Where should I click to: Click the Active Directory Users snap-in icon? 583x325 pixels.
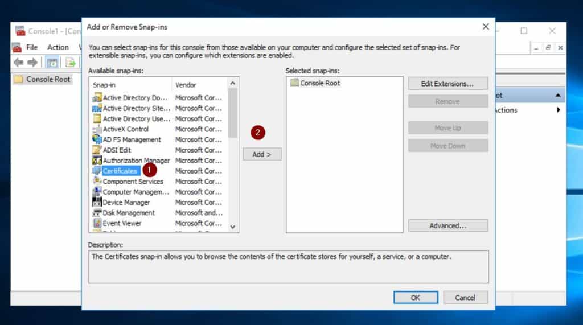97,118
